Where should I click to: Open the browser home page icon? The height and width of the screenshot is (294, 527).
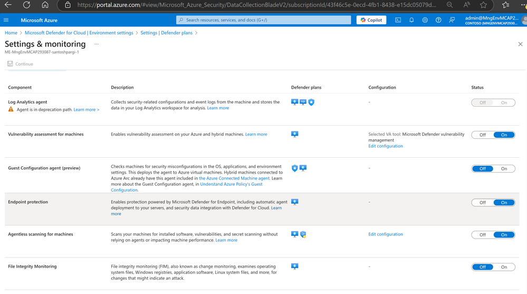pos(45,5)
